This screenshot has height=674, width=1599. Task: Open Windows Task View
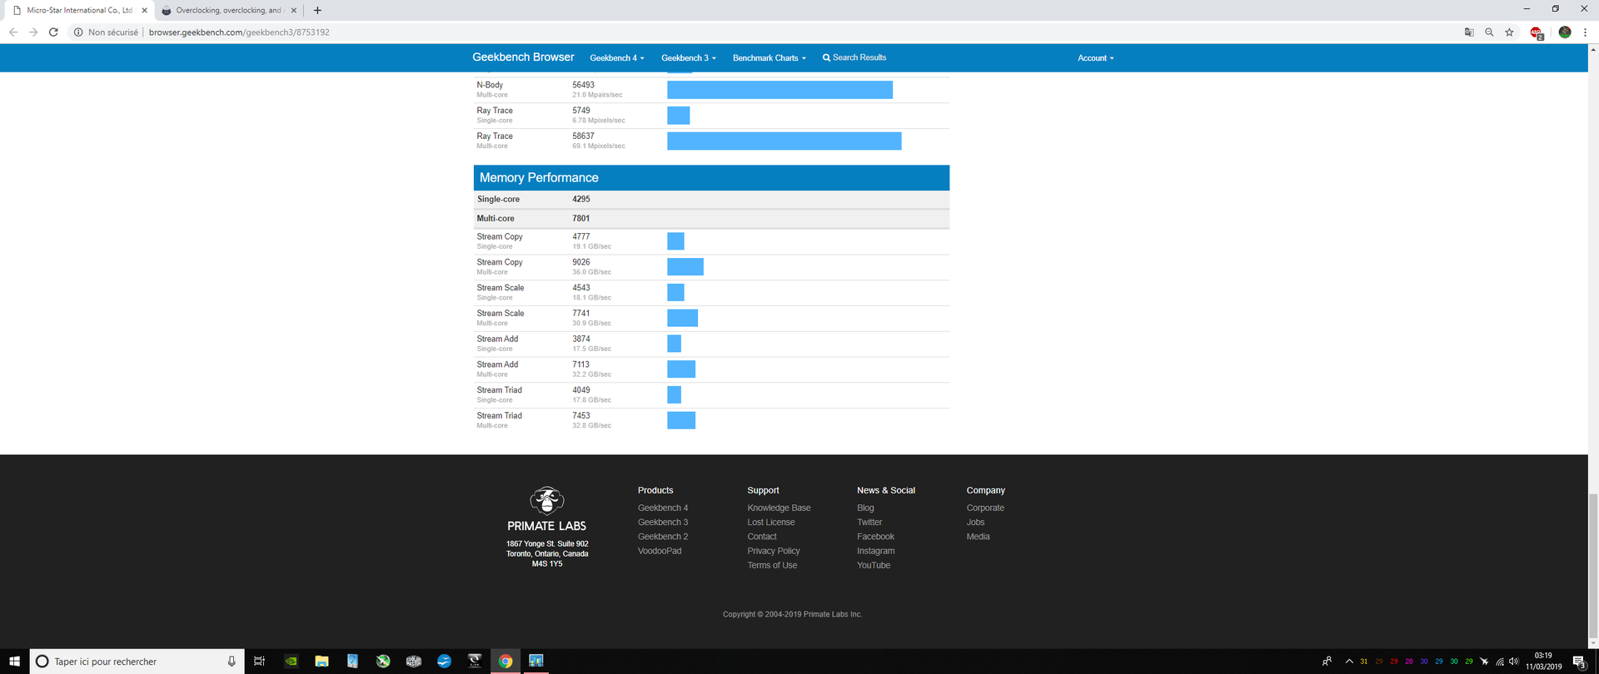pyautogui.click(x=259, y=662)
